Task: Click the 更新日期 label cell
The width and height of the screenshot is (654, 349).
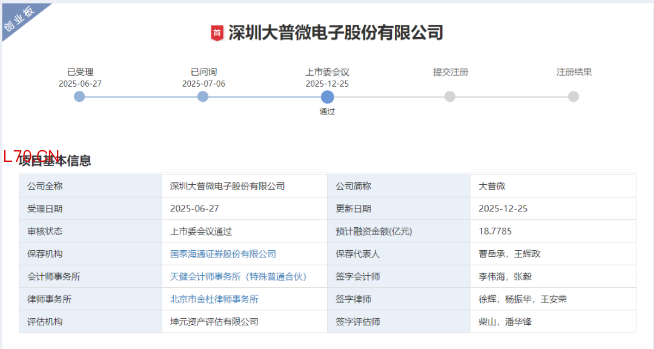Action: point(398,208)
